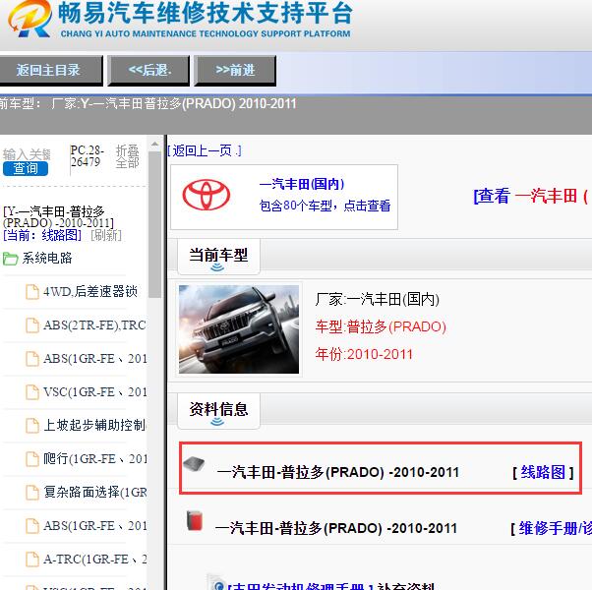This screenshot has width=592, height=590.
Task: Go forward with the >>前进 button
Action: point(235,70)
